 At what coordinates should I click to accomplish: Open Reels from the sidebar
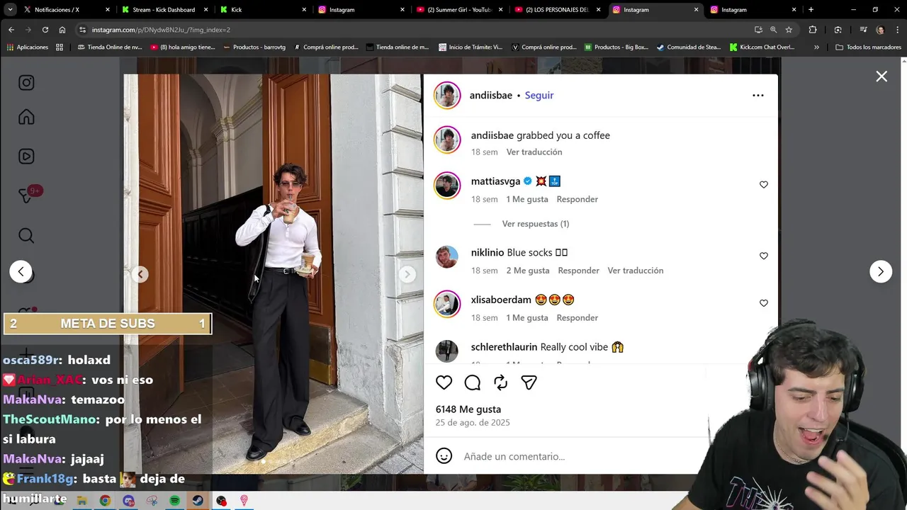click(x=26, y=157)
